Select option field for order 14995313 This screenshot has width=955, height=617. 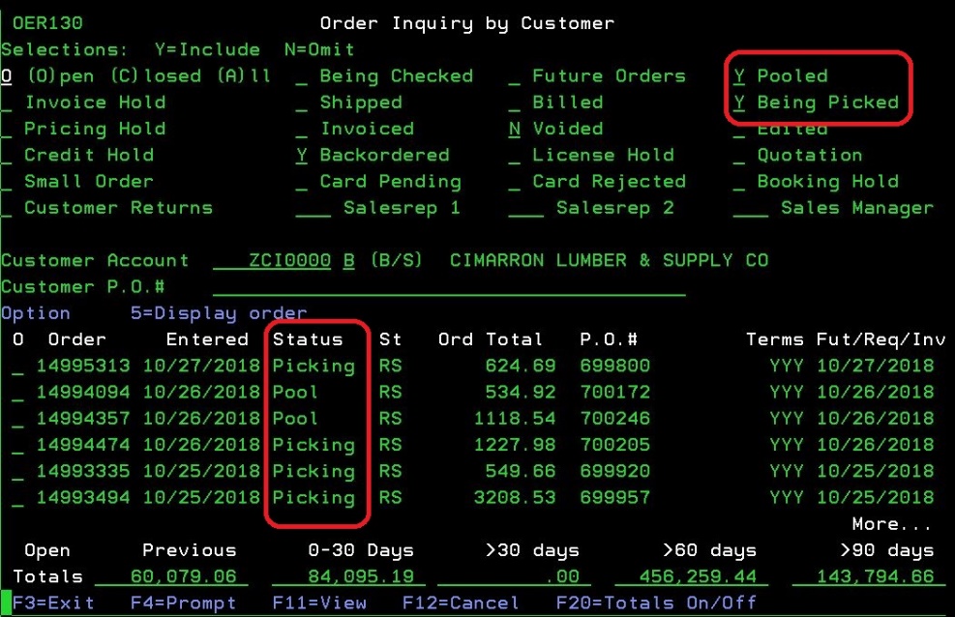[x=18, y=367]
